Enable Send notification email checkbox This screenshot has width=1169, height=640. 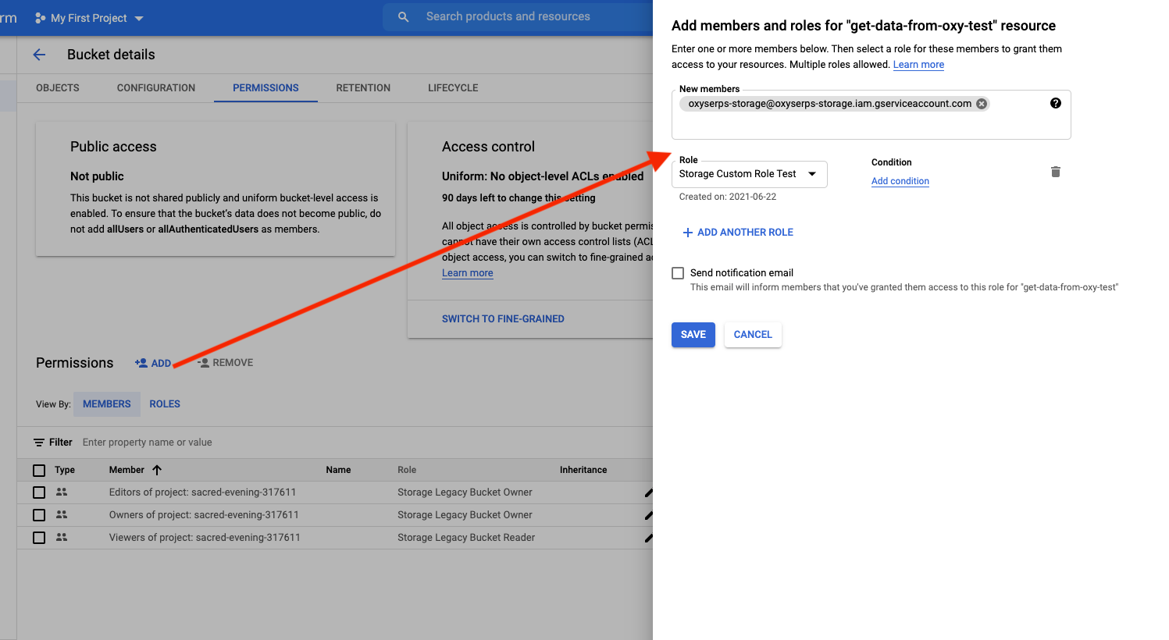[678, 273]
